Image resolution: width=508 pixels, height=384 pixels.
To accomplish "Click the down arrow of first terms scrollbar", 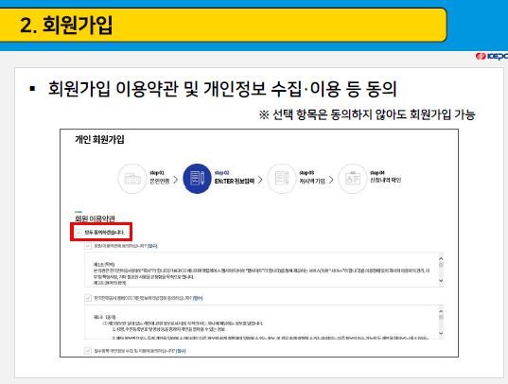I will (441, 281).
